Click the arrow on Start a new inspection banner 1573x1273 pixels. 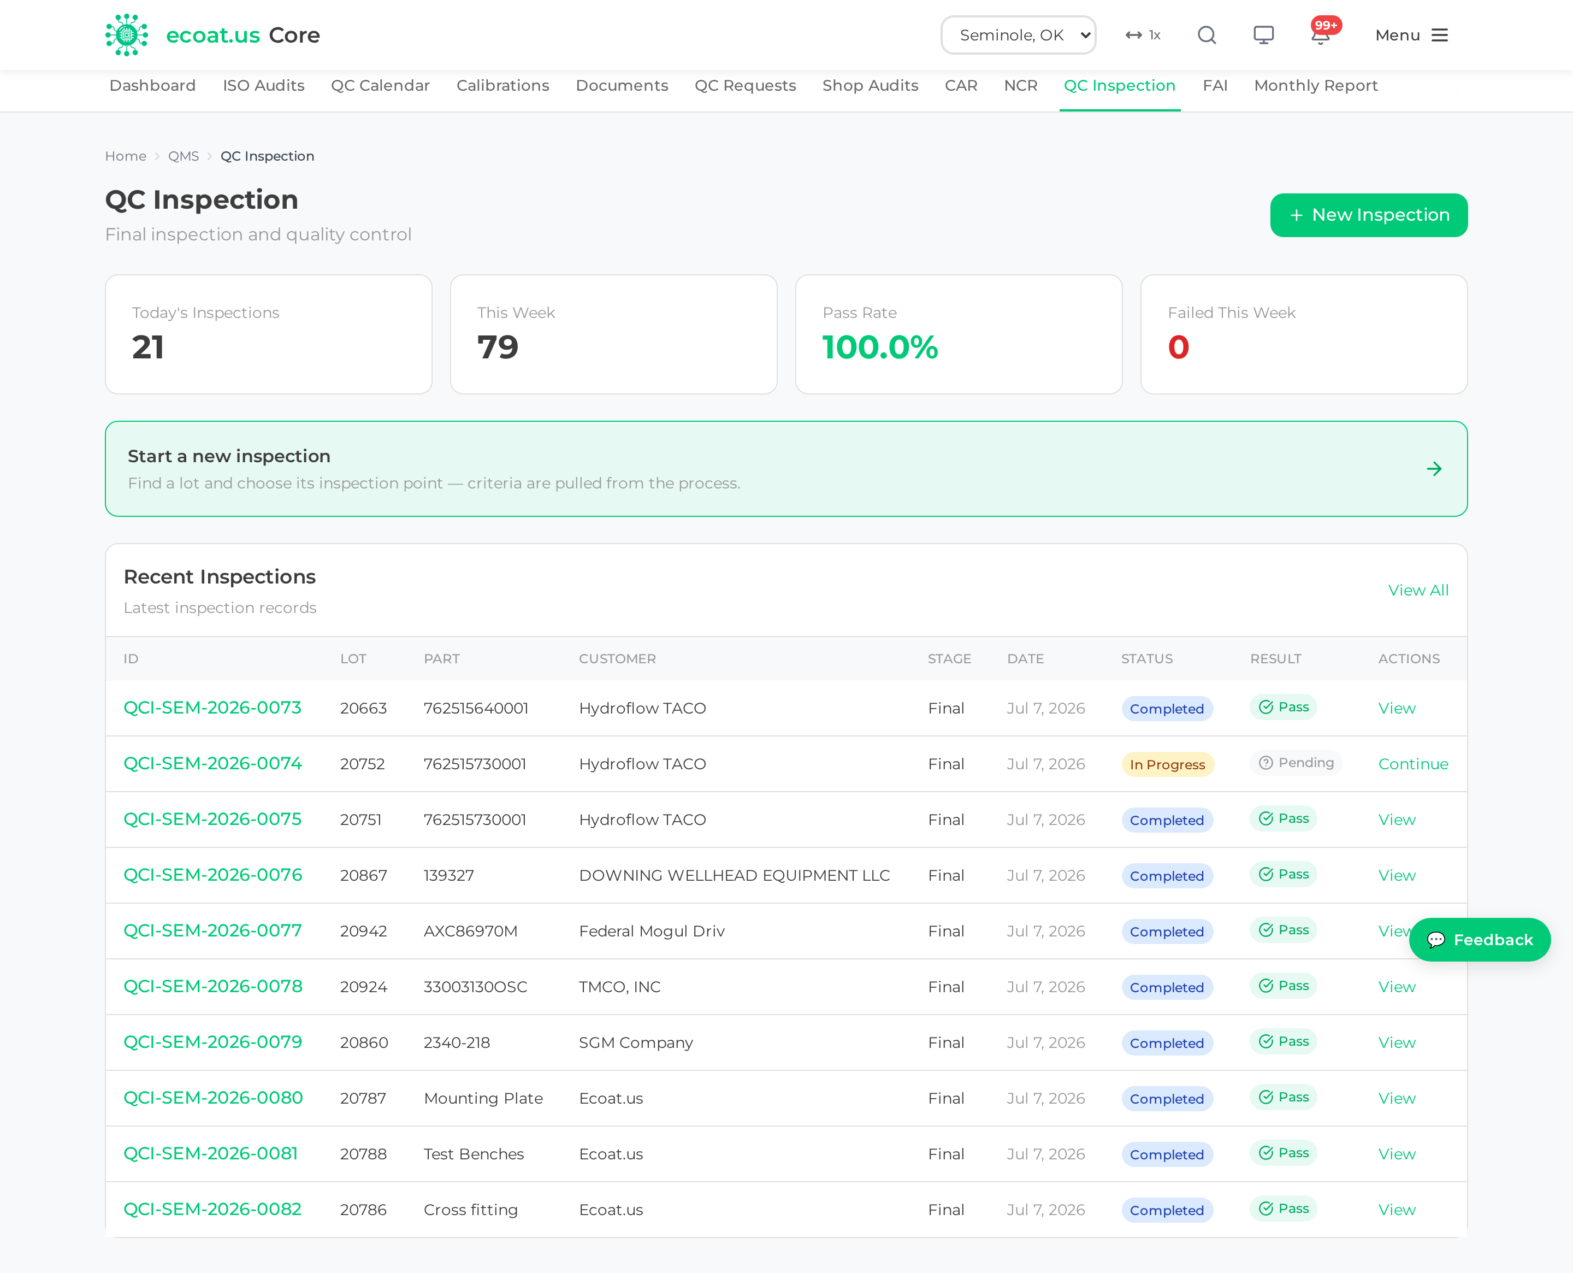pos(1434,469)
